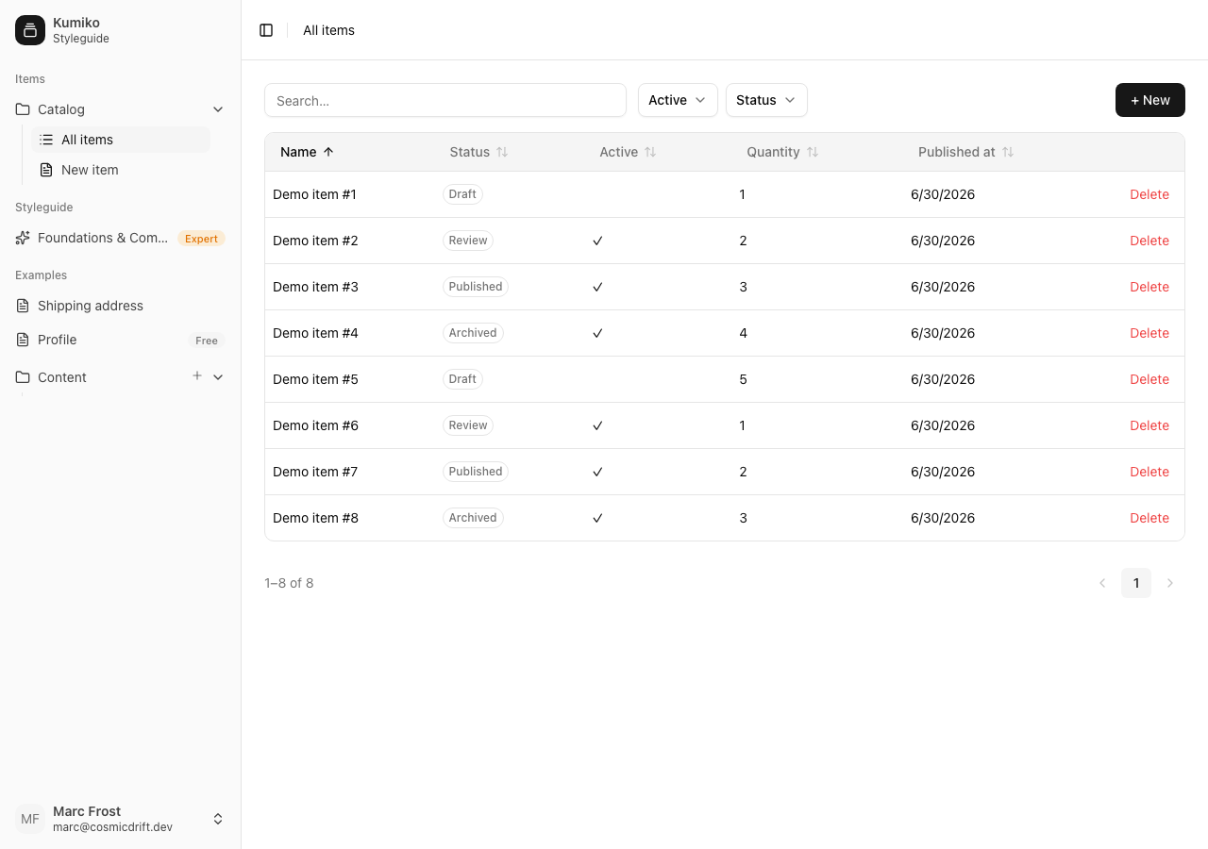Click the Review badge on Demo item #2
The height and width of the screenshot is (849, 1208).
[x=468, y=241]
